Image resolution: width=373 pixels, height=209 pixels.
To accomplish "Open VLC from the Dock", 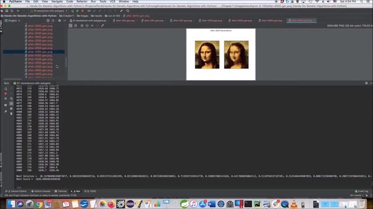I will [294, 204].
